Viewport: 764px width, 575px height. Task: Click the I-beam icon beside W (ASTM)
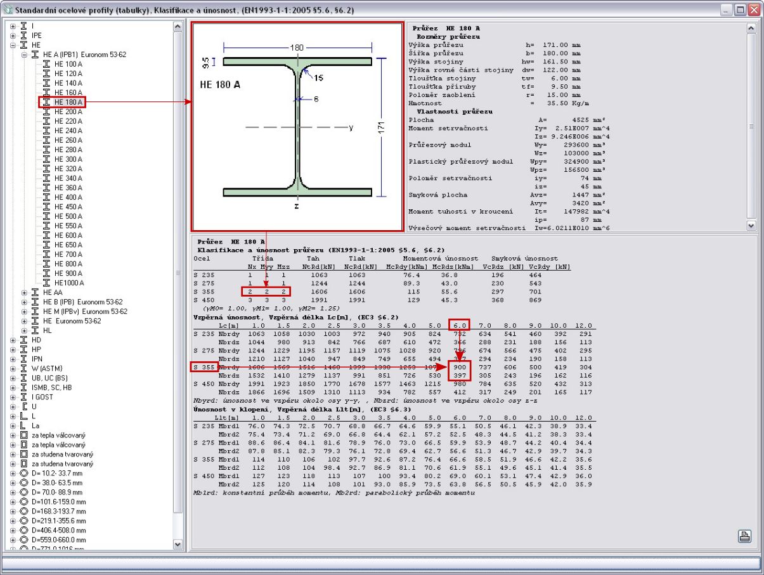(24, 368)
